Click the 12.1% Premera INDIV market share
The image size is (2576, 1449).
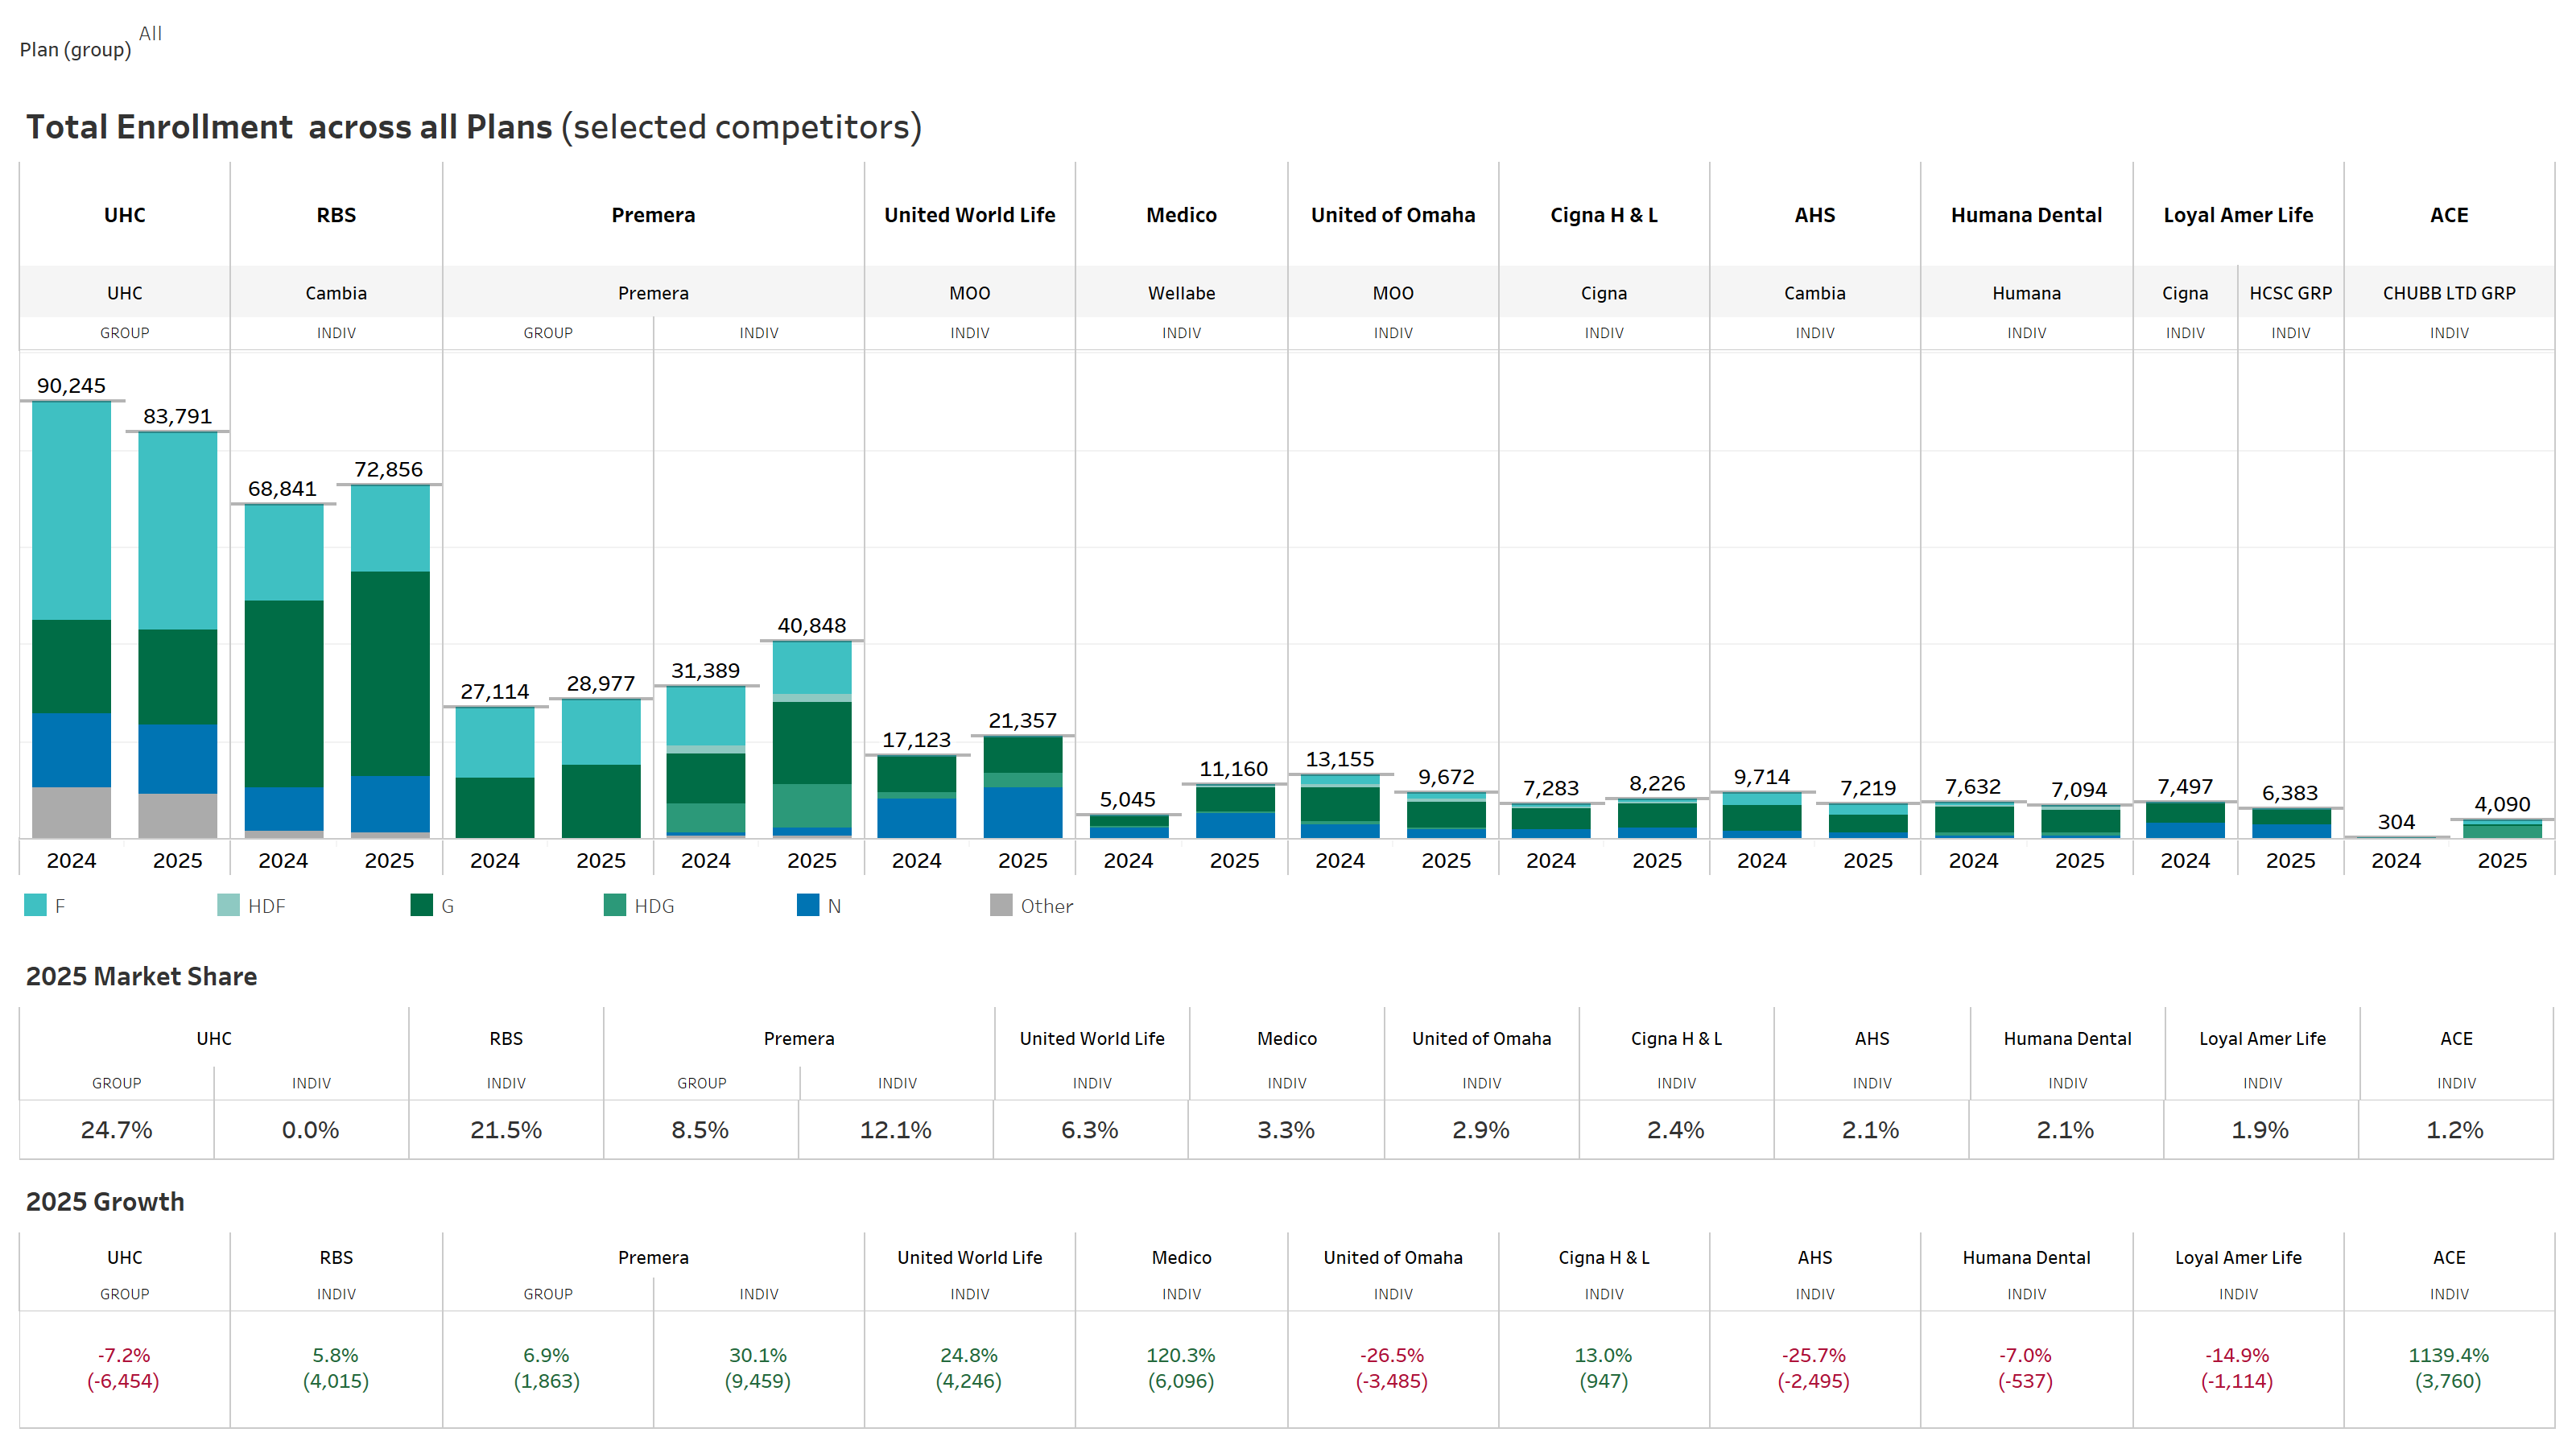pos(896,1130)
